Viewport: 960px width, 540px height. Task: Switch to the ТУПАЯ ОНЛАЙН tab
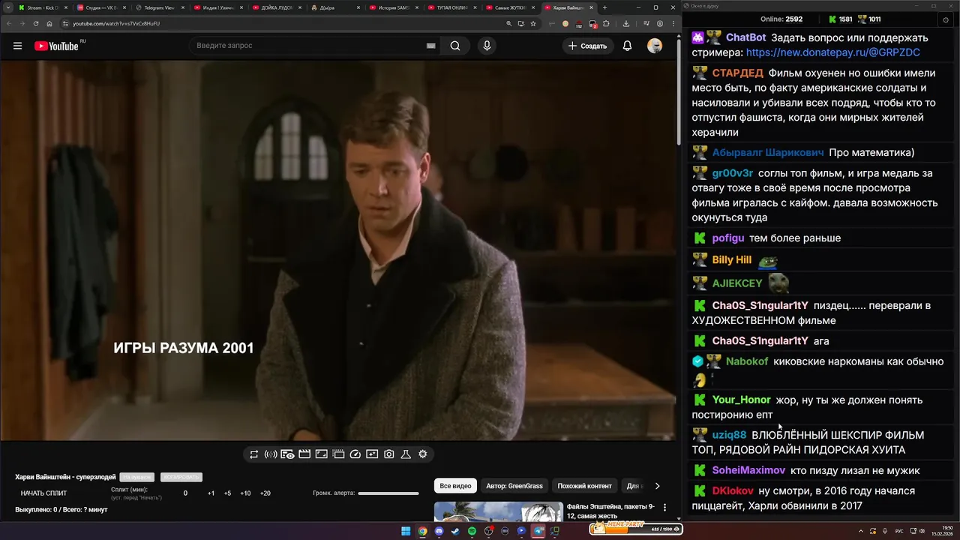click(x=452, y=7)
